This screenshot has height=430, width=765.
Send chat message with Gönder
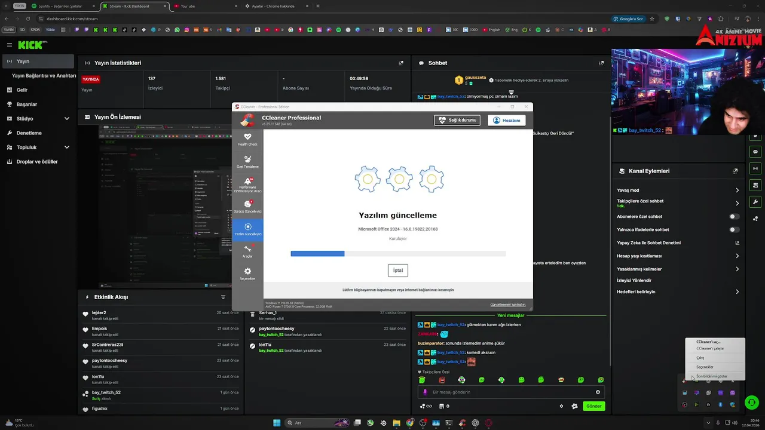(x=593, y=406)
